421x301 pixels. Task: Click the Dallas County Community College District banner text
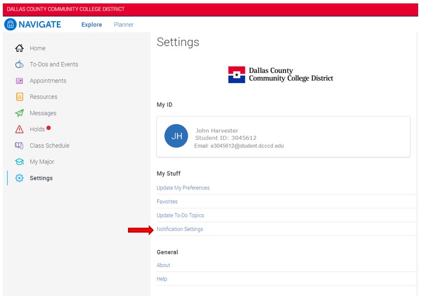(66, 9)
